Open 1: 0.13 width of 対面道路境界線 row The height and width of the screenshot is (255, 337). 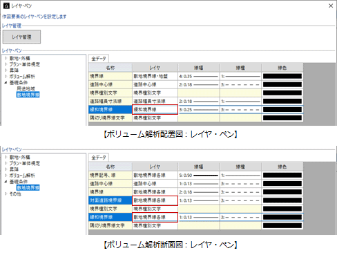click(199, 200)
